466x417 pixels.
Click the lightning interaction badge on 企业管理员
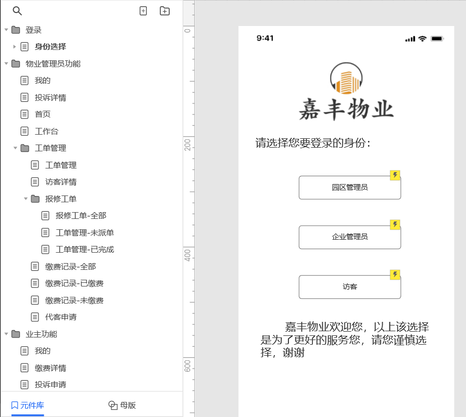point(395,225)
